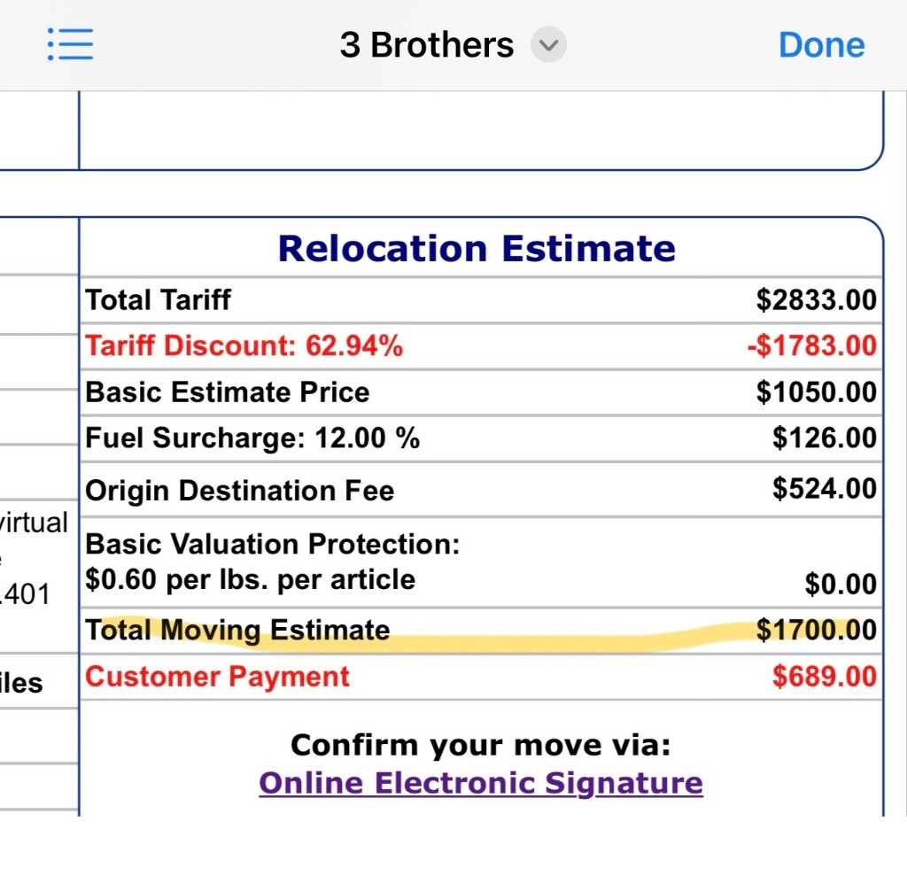The image size is (907, 891).
Task: Tap the 3 Brothers document title
Action: [x=426, y=45]
